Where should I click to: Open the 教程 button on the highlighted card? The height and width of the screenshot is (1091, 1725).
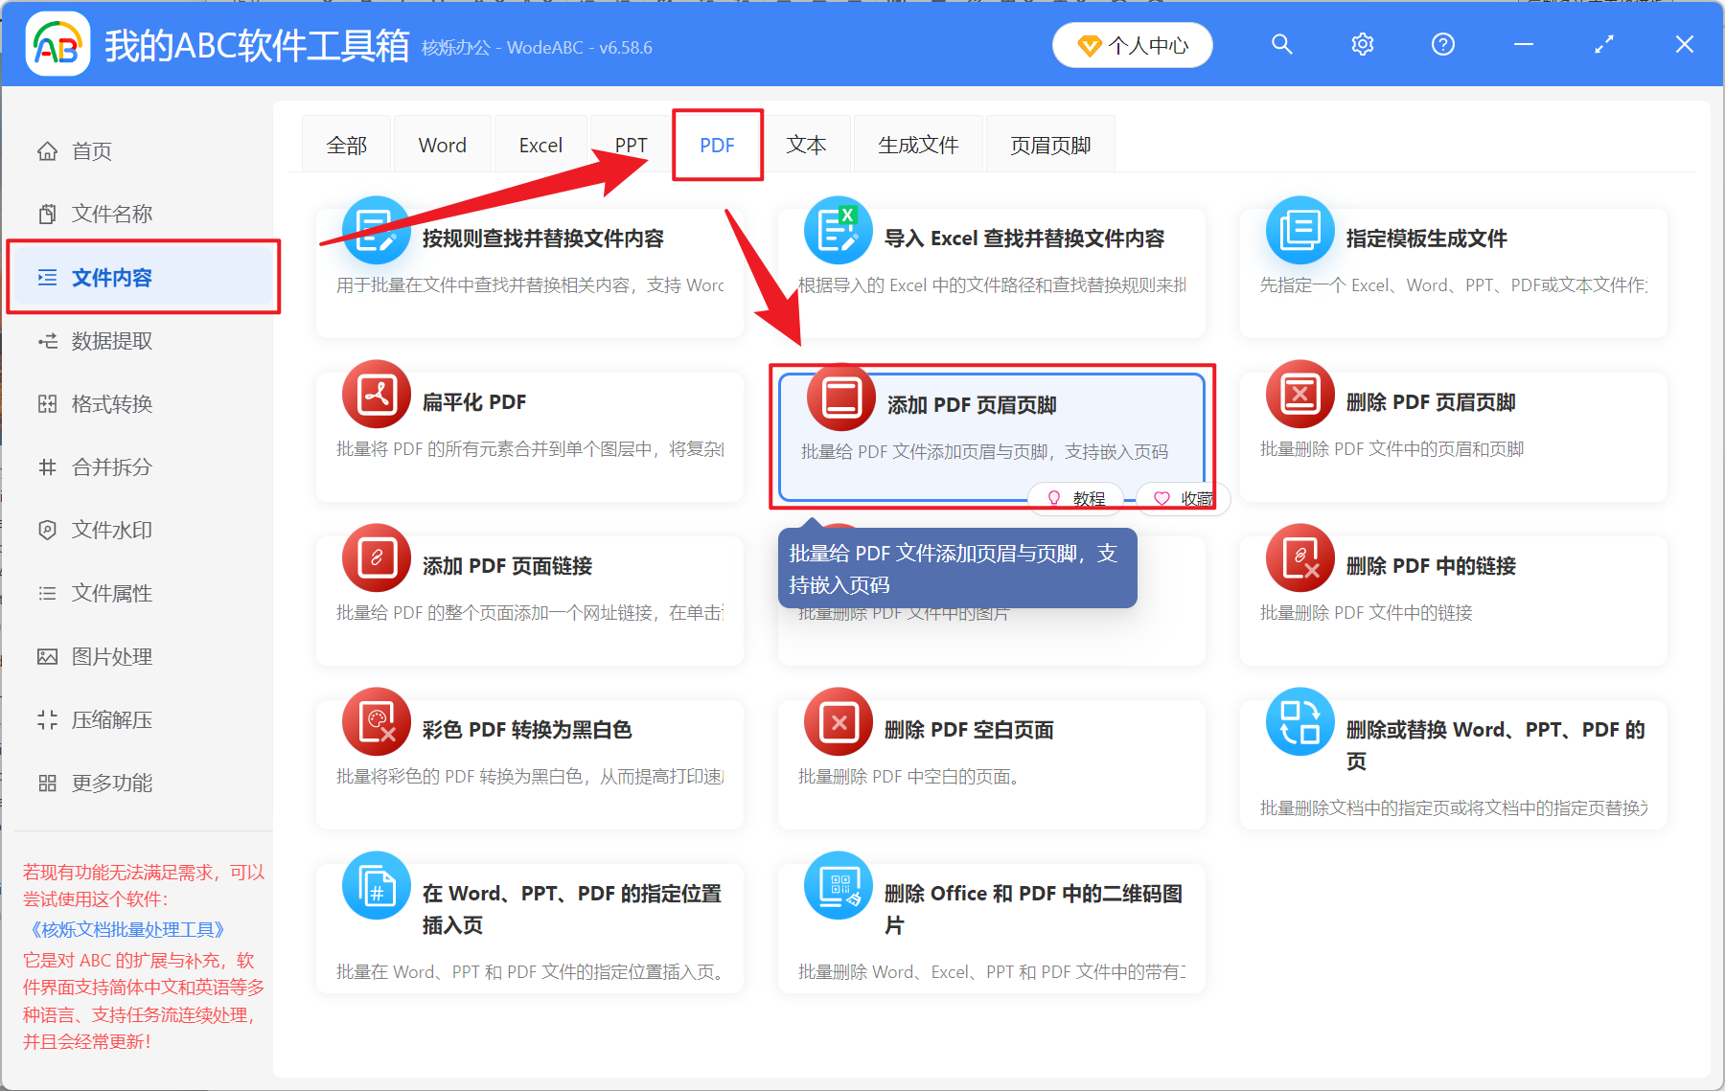click(x=1075, y=498)
